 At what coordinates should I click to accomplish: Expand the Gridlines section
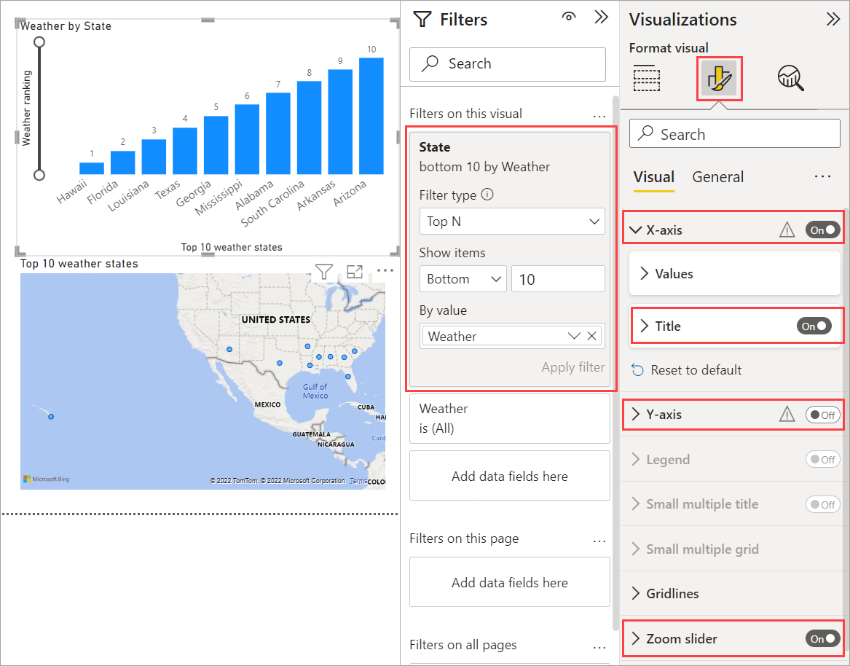672,594
